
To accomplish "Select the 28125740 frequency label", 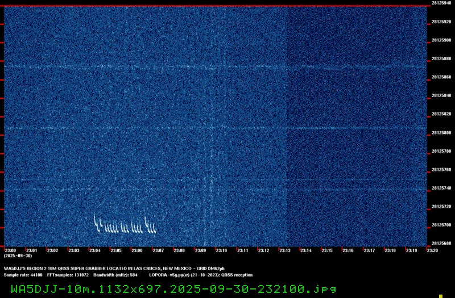I will (441, 188).
